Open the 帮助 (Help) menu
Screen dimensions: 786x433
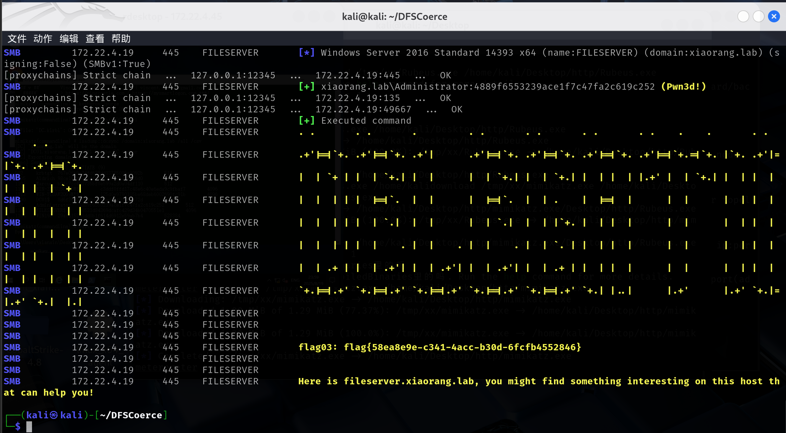(x=121, y=39)
